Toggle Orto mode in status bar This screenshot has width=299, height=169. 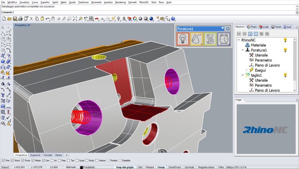140,167
